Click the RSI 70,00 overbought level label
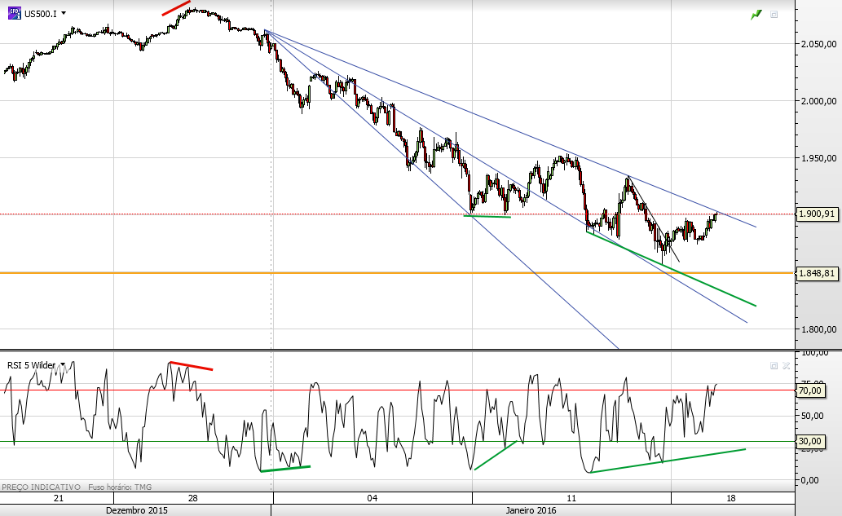 810,390
